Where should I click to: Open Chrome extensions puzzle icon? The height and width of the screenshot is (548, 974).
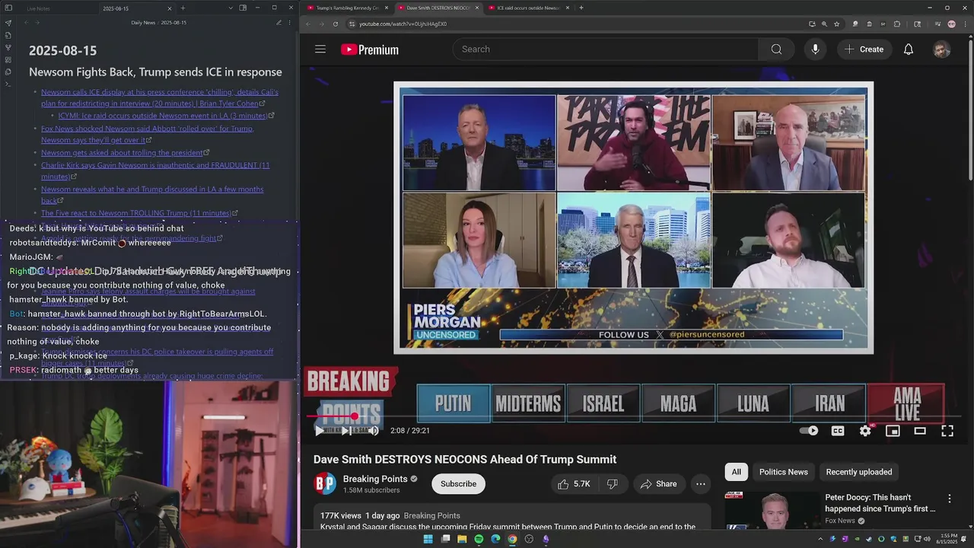coord(897,24)
